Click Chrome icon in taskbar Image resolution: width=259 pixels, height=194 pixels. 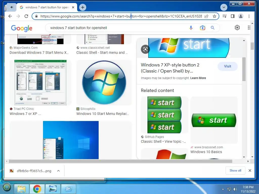click(x=37, y=189)
